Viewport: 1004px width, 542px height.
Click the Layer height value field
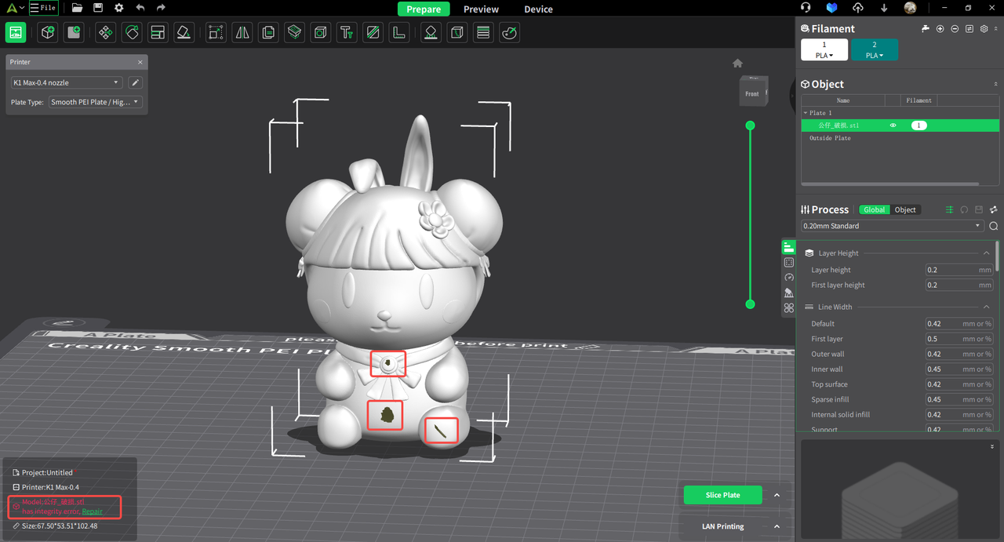[959, 270]
